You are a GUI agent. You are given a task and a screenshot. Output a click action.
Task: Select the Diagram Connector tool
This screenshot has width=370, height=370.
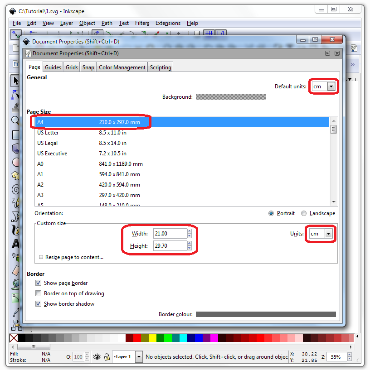[x=16, y=325]
